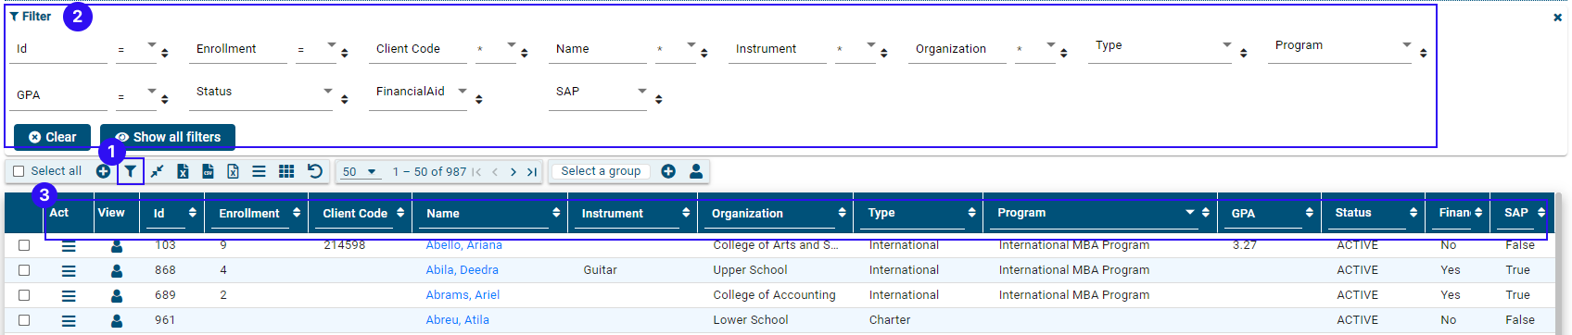
Task: Go to first page of results
Action: [x=476, y=172]
